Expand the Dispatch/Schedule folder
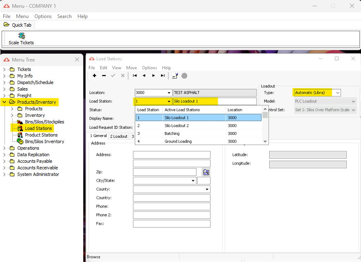This screenshot has height=262, width=361. [5, 82]
